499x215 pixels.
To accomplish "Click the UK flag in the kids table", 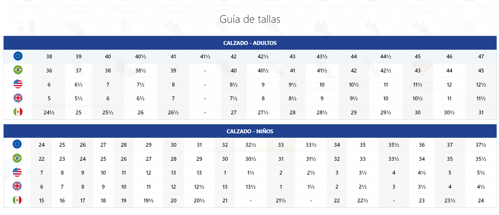I will point(17,186).
